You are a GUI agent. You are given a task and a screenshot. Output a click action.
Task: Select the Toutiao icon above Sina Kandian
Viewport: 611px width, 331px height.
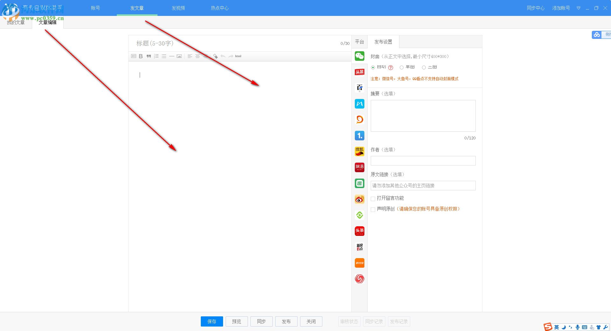pyautogui.click(x=360, y=231)
